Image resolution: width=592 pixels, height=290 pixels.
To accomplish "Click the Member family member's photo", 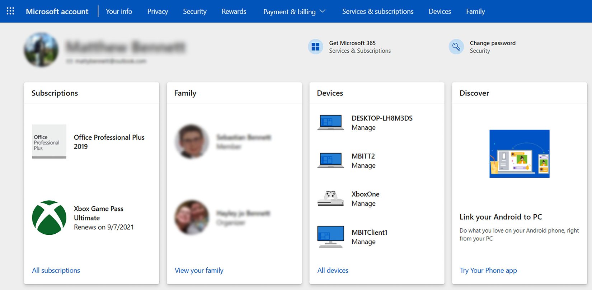I will coord(192,142).
